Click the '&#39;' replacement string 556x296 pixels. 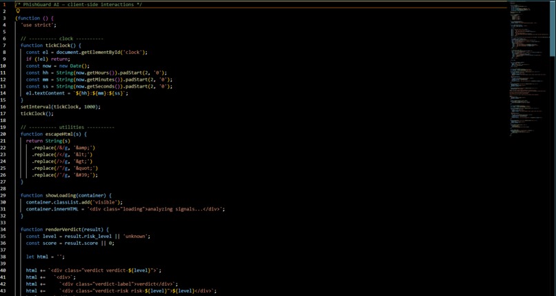pos(83,175)
